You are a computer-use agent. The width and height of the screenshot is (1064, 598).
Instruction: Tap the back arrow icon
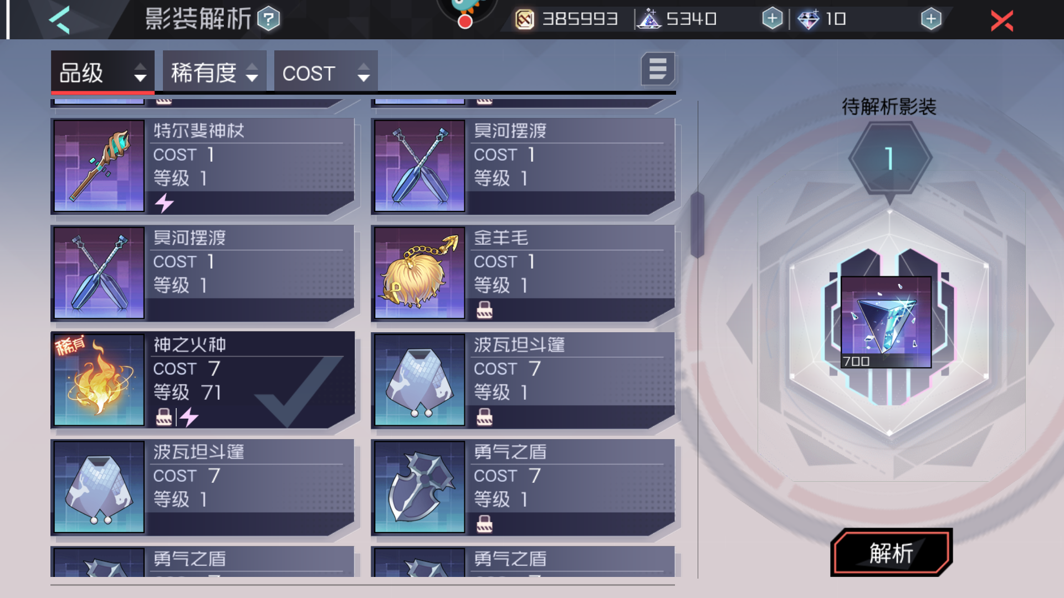pyautogui.click(x=60, y=20)
